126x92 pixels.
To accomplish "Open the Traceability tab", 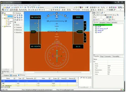I will pos(116,57).
